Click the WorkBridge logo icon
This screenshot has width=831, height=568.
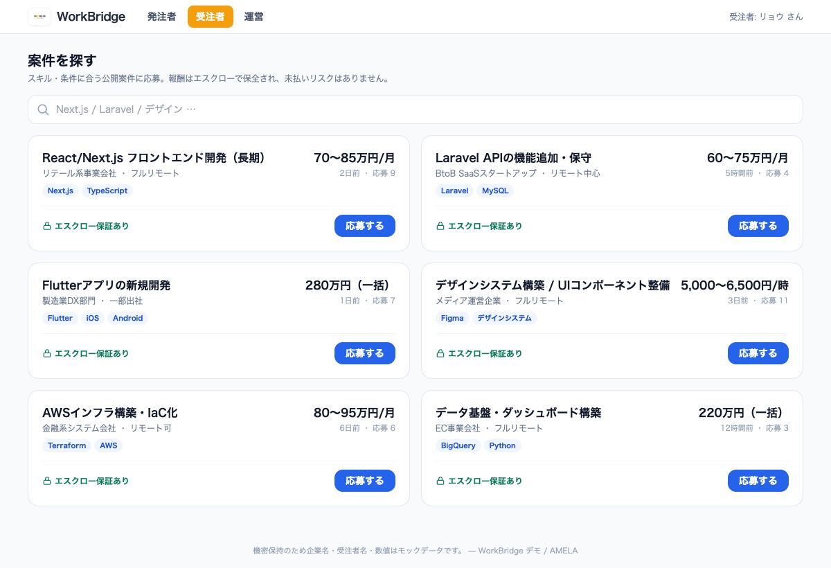click(39, 17)
